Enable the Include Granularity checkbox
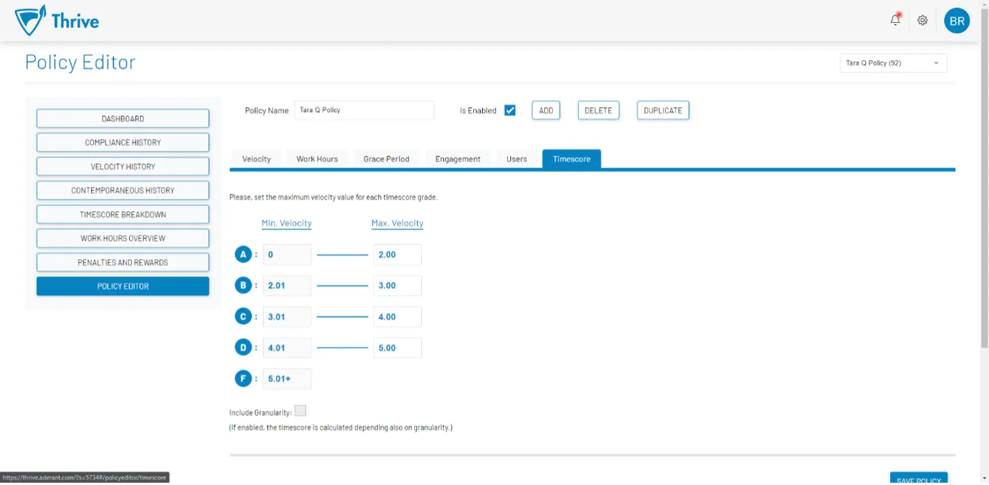 (x=300, y=411)
